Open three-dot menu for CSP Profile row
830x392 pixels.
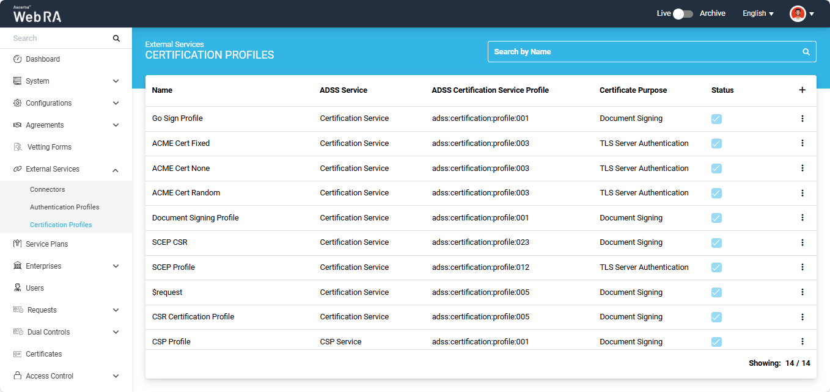pyautogui.click(x=802, y=341)
